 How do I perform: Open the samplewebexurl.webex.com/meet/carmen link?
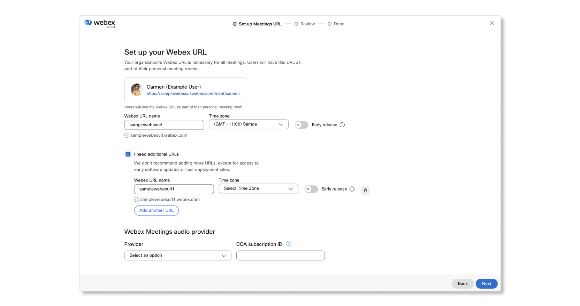[193, 94]
